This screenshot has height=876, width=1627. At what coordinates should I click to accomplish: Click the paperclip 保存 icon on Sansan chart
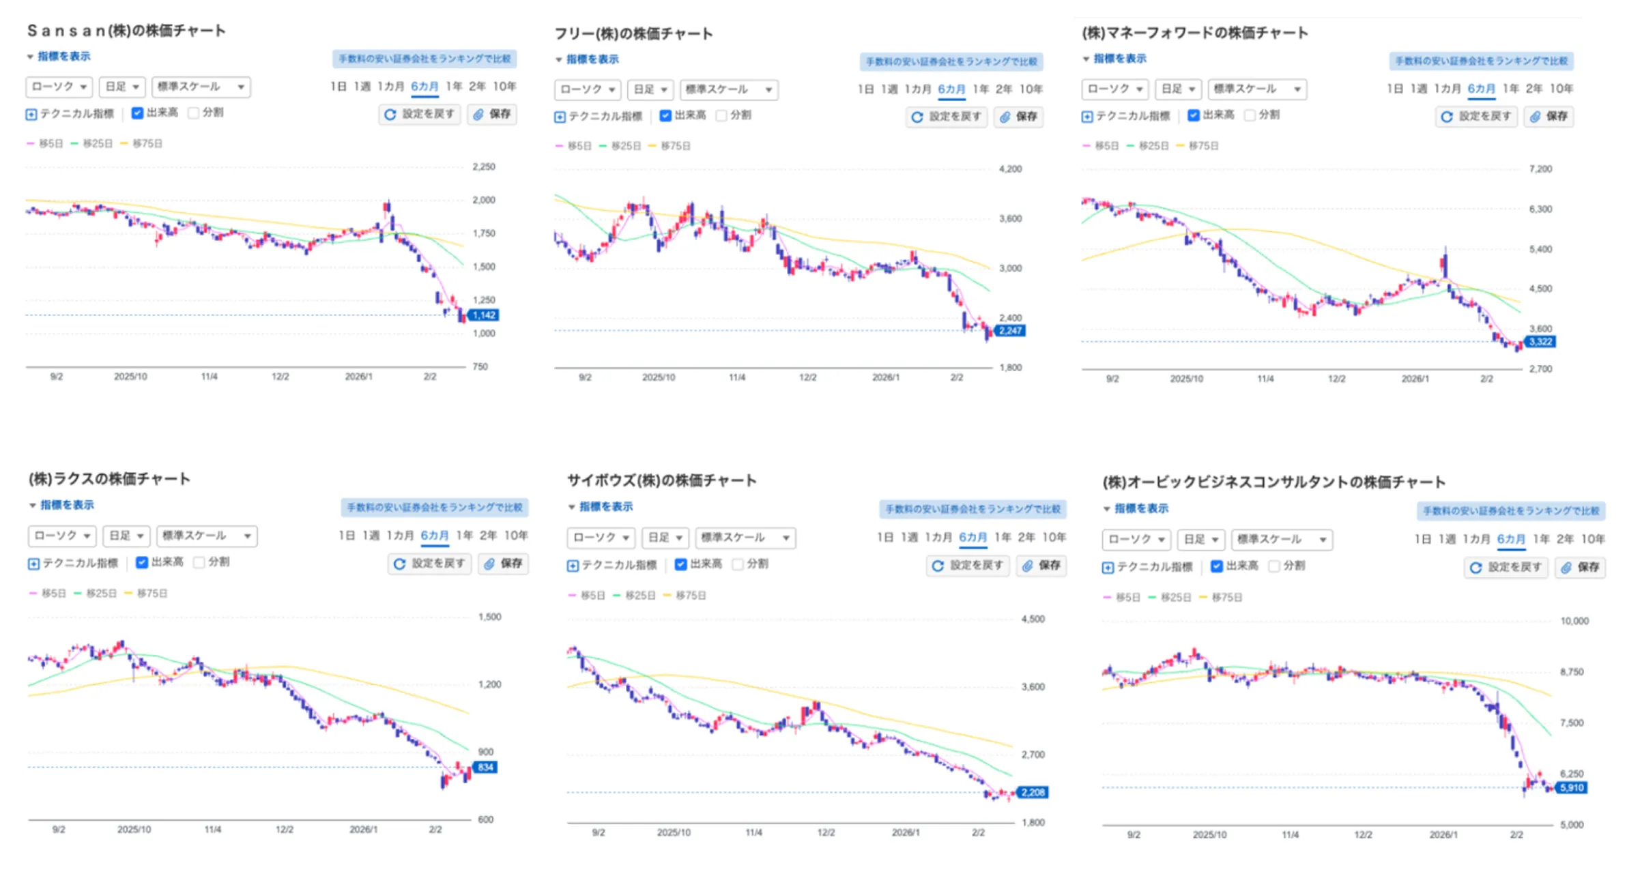(479, 114)
